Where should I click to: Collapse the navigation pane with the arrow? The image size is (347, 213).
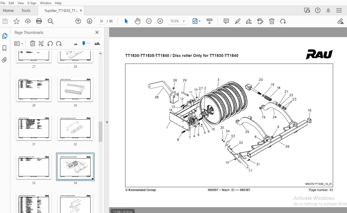107,122
